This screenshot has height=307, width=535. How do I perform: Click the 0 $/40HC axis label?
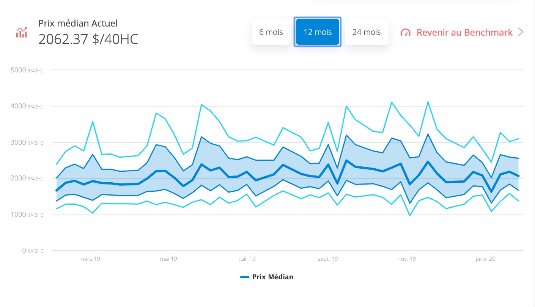pos(33,251)
